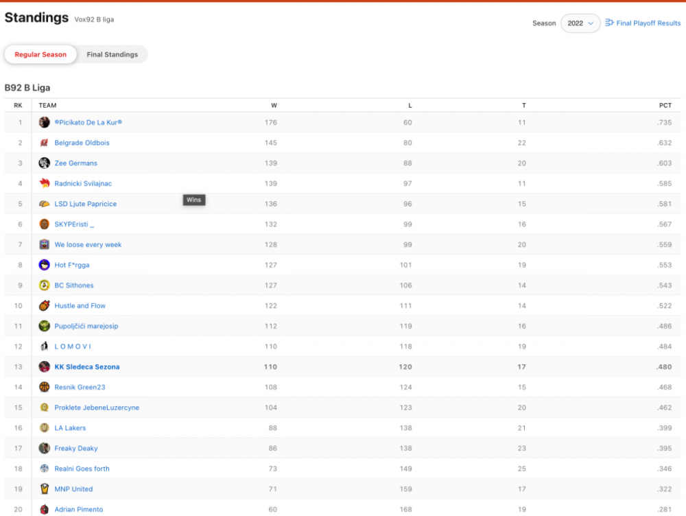
Task: Open Final Playoff Results
Action: (647, 23)
